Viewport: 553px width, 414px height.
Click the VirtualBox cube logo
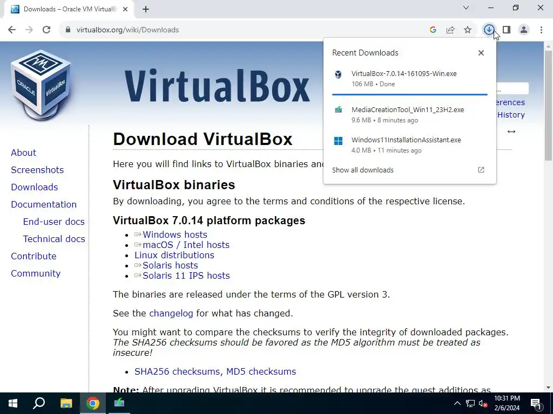click(41, 85)
